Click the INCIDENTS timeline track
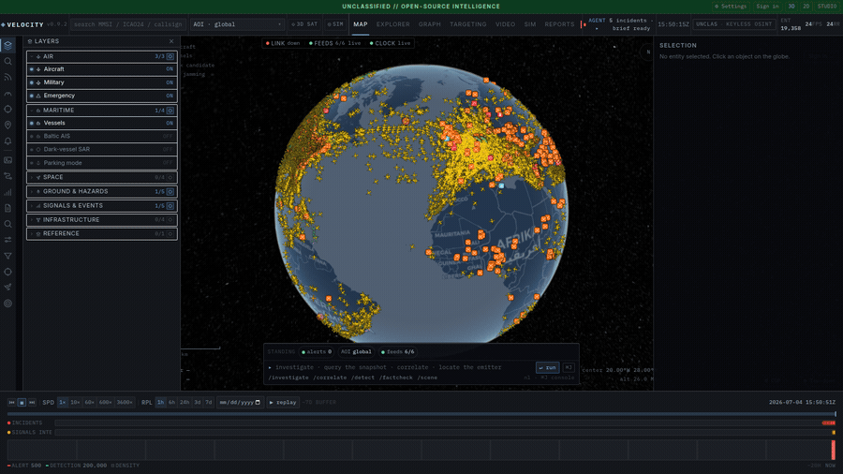 pyautogui.click(x=445, y=422)
